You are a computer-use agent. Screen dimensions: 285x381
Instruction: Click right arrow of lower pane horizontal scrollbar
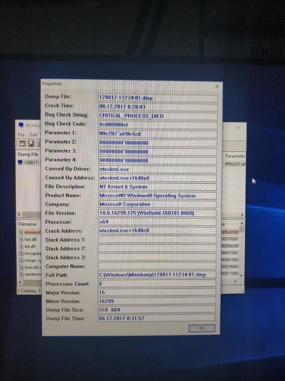pyautogui.click(x=235, y=281)
